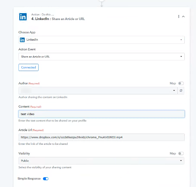Open the Action Event dropdown
This screenshot has width=196, height=187.
[x=102, y=57]
